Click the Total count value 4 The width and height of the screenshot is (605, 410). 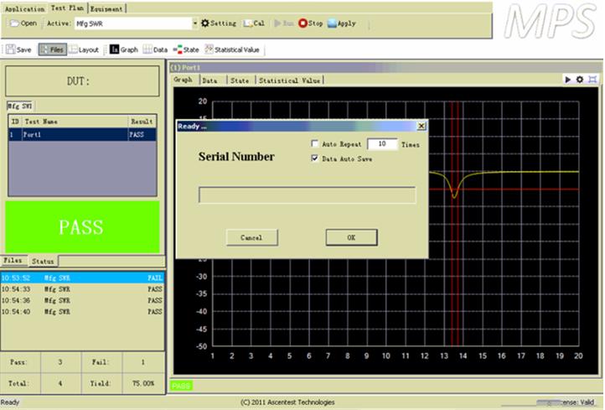pyautogui.click(x=60, y=383)
